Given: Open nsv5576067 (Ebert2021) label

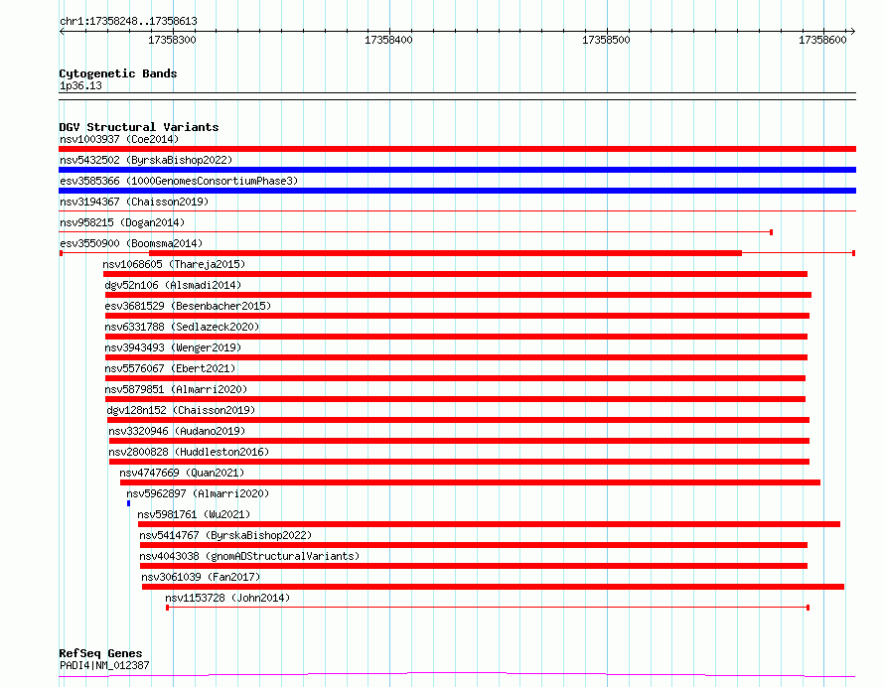Looking at the screenshot, I should 170,368.
